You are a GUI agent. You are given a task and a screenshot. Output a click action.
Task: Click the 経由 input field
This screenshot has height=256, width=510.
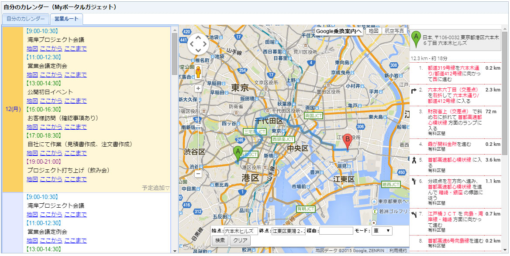coord(336,231)
